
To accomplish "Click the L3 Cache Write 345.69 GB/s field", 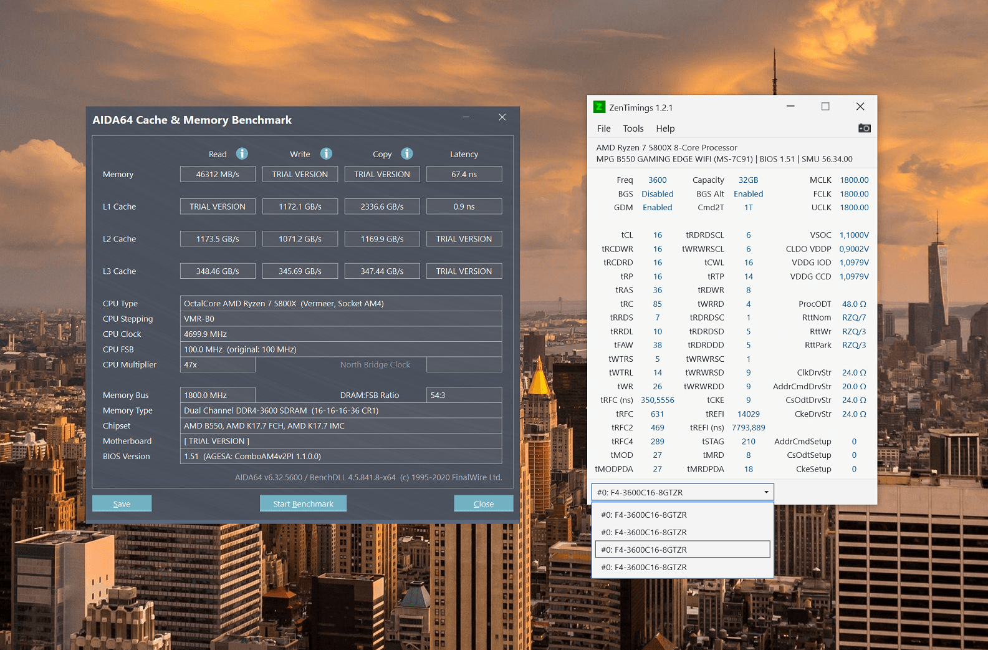I will coord(300,271).
